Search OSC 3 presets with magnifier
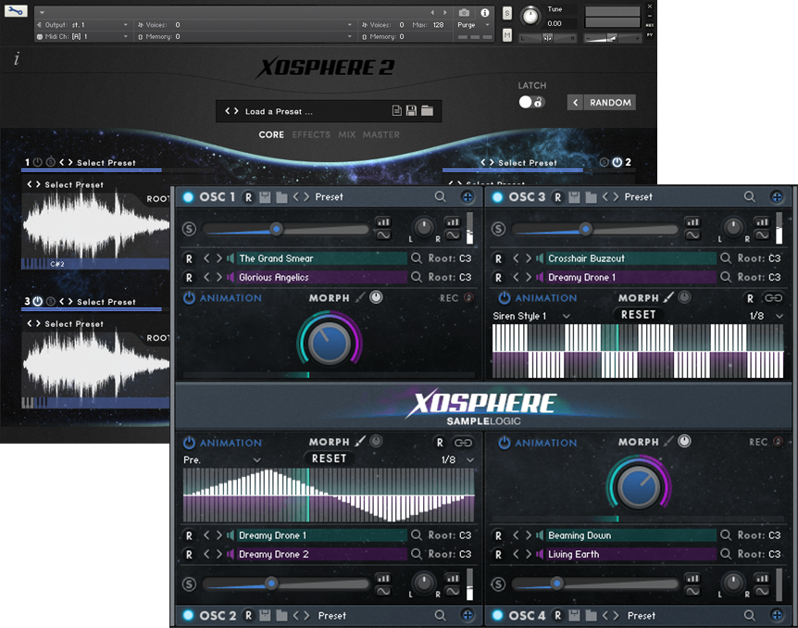The height and width of the screenshot is (628, 798). point(750,196)
